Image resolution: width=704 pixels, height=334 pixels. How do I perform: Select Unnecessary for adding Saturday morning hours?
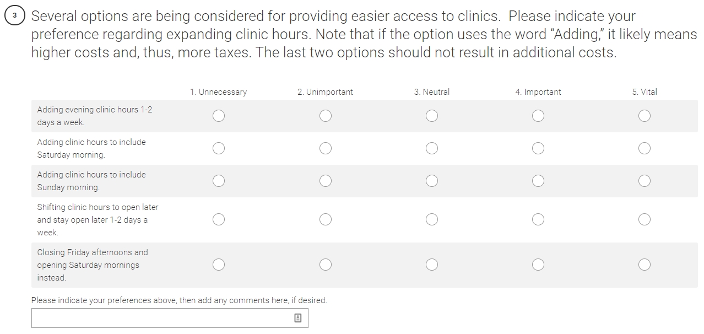tap(219, 148)
